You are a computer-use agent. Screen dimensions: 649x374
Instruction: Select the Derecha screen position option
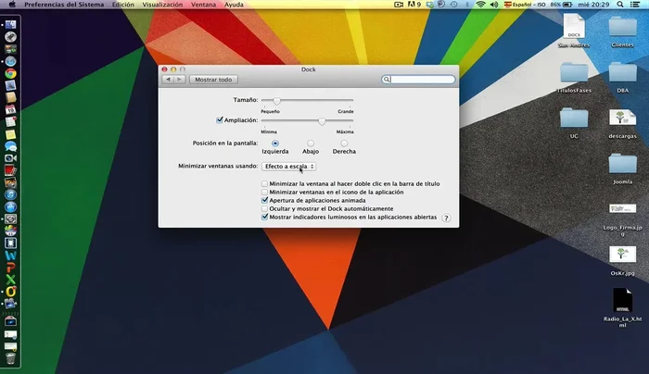click(344, 143)
